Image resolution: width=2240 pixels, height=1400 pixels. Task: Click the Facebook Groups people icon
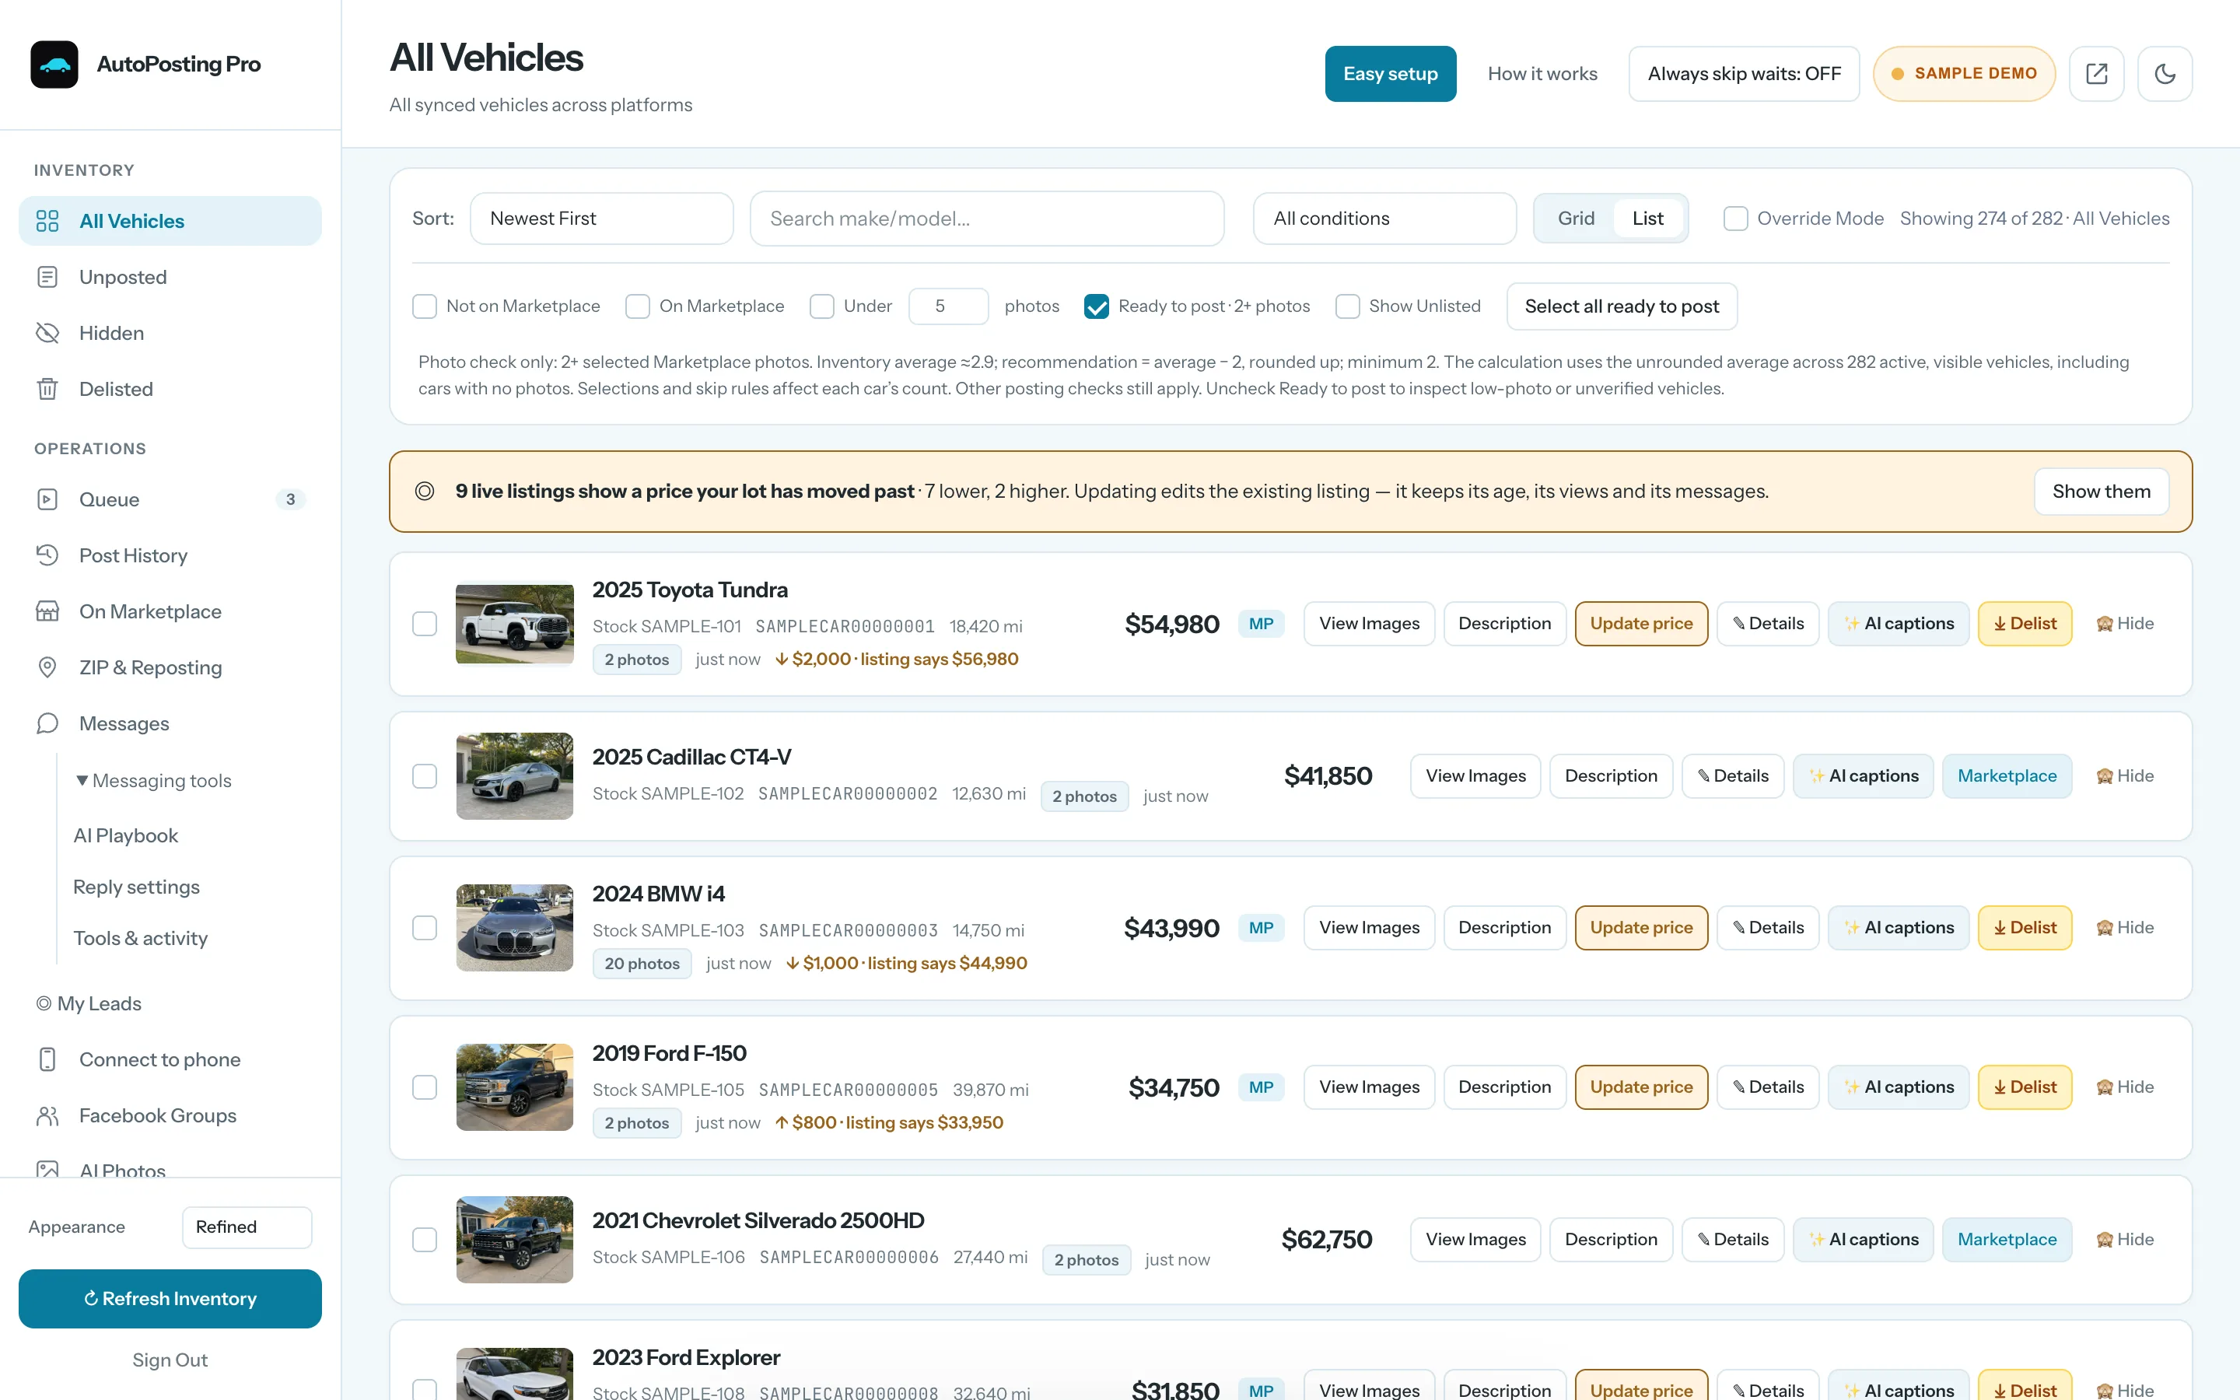(47, 1116)
